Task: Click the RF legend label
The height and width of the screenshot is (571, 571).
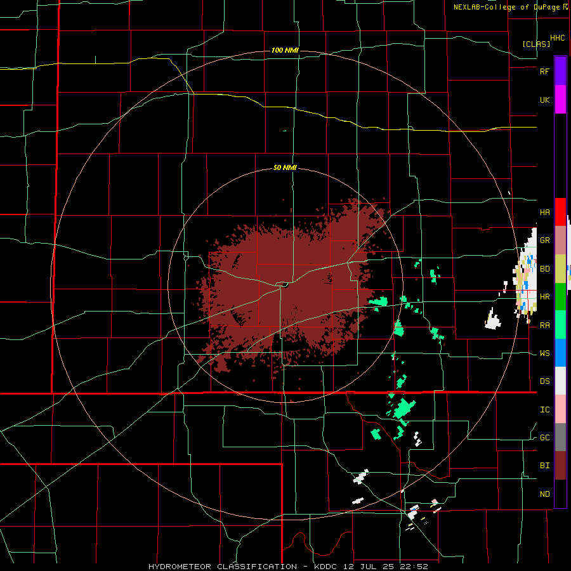Action: [545, 71]
